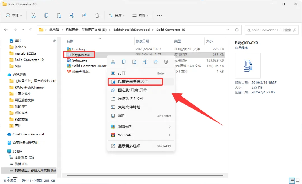This screenshot has height=184, width=302.
Task: Click the Cut icon in the context menu
Action: click(113, 62)
